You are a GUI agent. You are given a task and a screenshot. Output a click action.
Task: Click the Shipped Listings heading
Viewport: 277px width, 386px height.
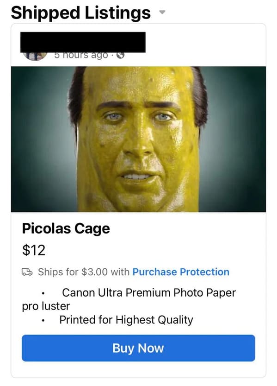[x=81, y=13]
